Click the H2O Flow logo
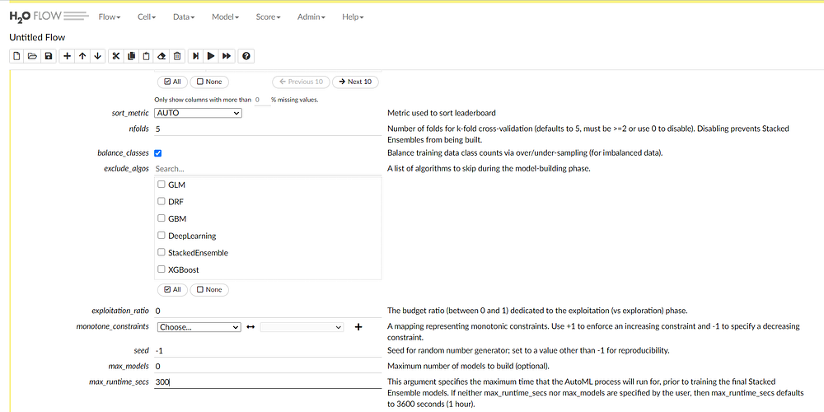 pyautogui.click(x=49, y=16)
